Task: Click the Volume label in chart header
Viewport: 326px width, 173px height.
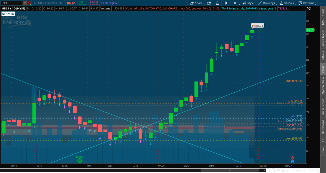Action: [105, 9]
